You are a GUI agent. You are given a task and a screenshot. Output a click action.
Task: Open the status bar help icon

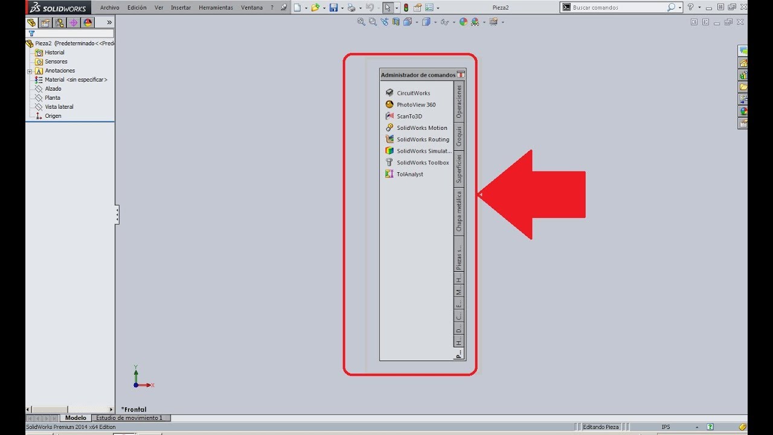tap(711, 427)
